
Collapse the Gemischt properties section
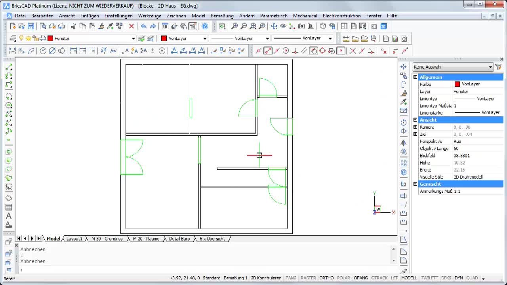click(415, 184)
